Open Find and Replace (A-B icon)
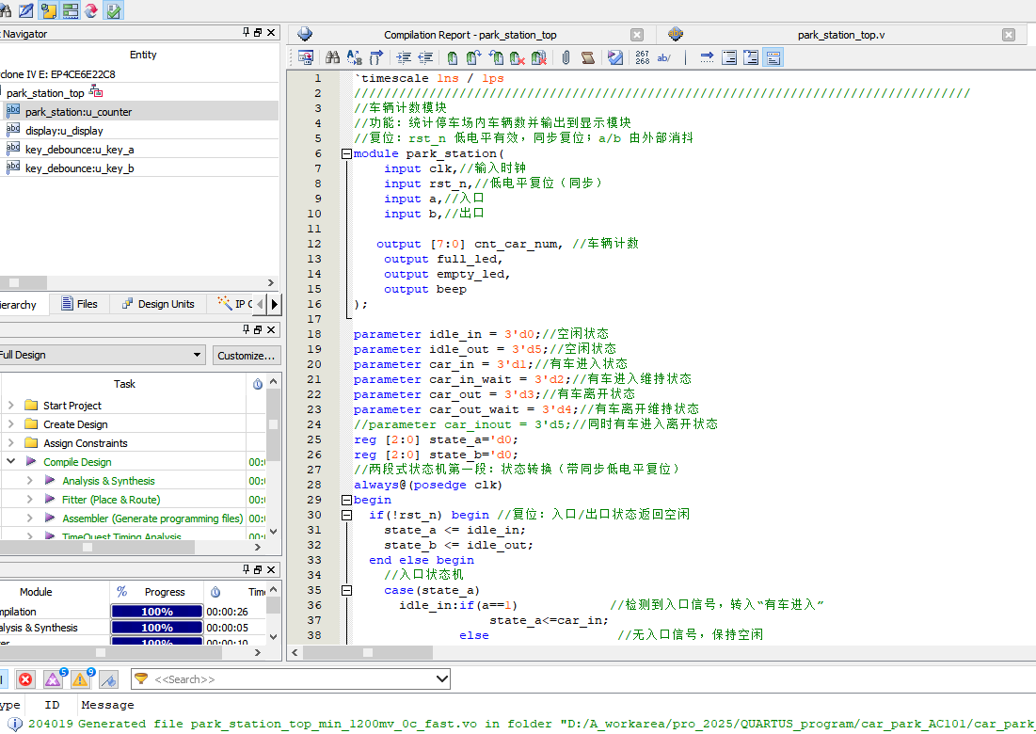 tap(354, 57)
